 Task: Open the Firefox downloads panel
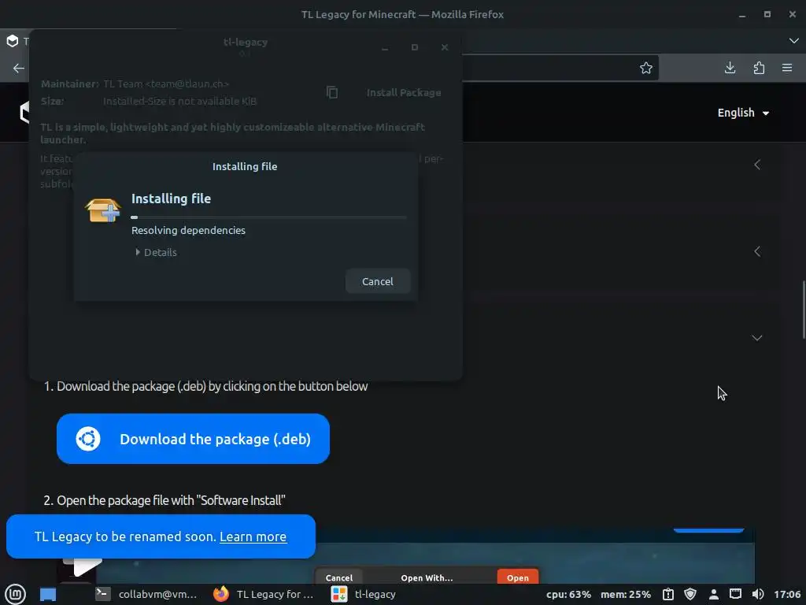click(730, 68)
